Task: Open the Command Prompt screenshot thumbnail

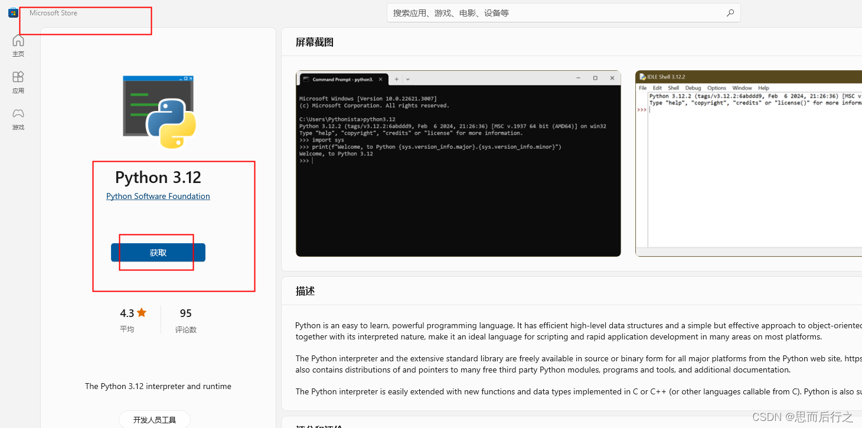Action: click(458, 164)
